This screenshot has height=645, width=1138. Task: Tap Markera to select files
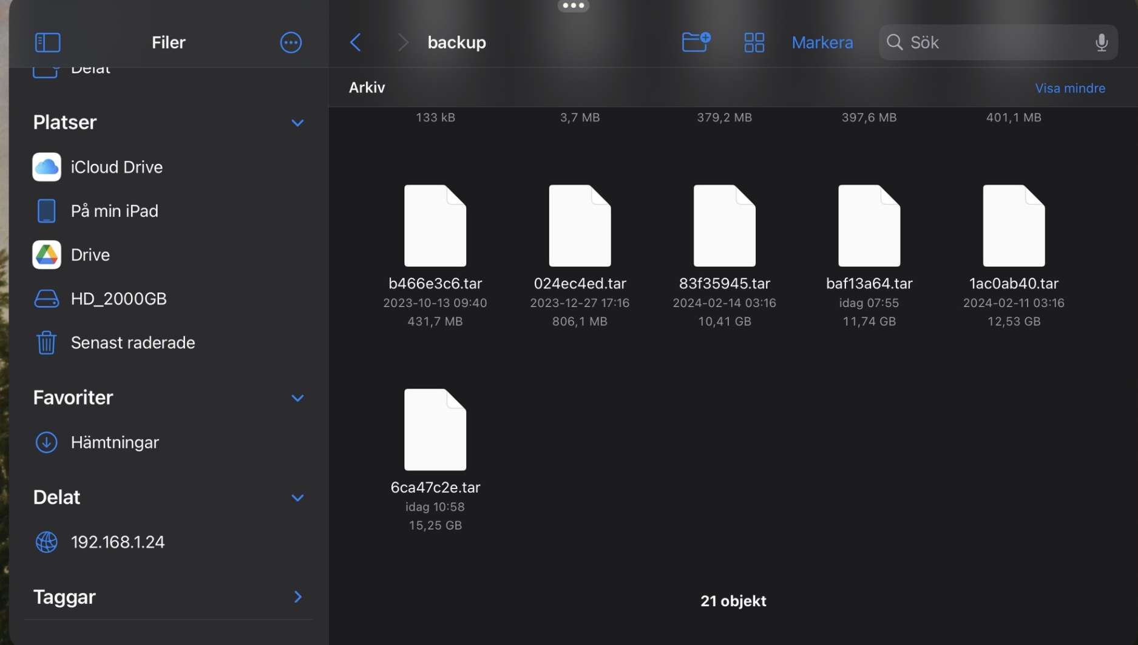[x=822, y=42]
